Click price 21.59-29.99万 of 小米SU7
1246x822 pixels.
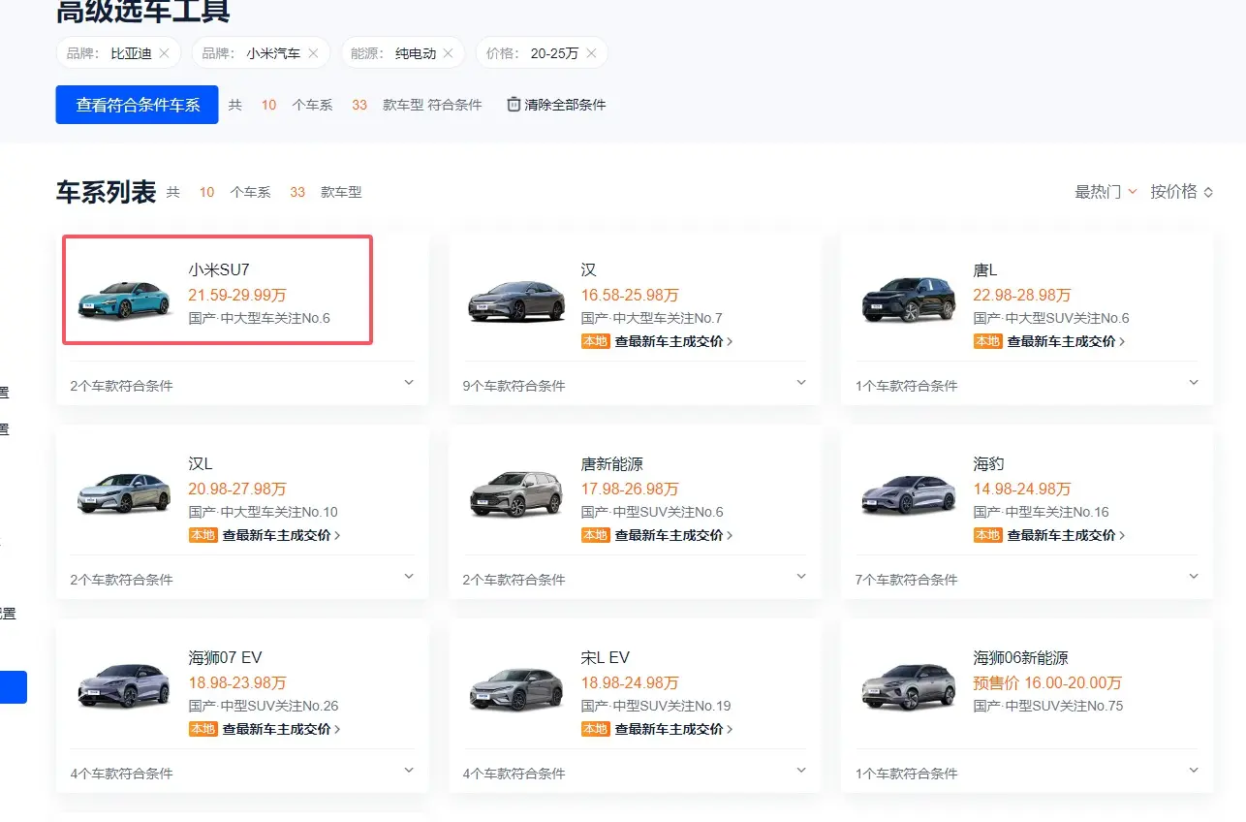237,295
